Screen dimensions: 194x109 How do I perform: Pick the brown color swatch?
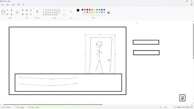[87, 12]
